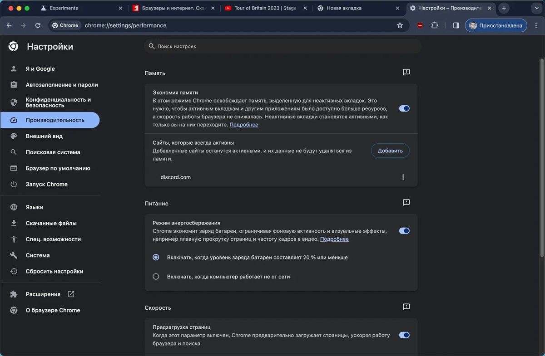545x356 pixels.
Task: Click the Добавить button
Action: [390, 151]
